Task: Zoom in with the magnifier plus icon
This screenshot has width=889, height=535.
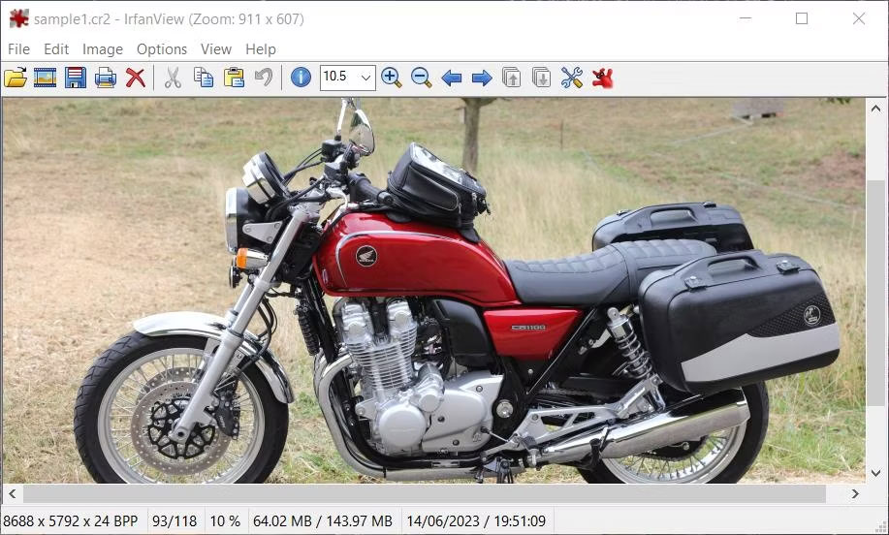Action: pos(392,78)
